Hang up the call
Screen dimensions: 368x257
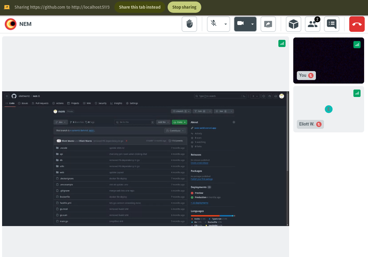pos(357,24)
